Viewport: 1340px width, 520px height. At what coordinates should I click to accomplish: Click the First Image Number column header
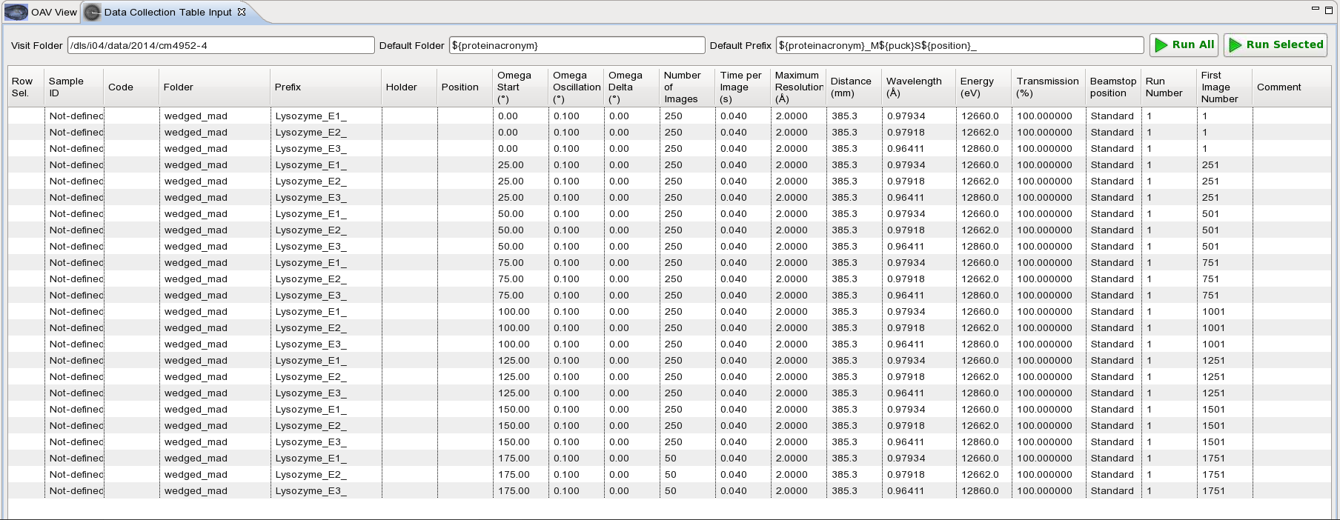(1224, 87)
